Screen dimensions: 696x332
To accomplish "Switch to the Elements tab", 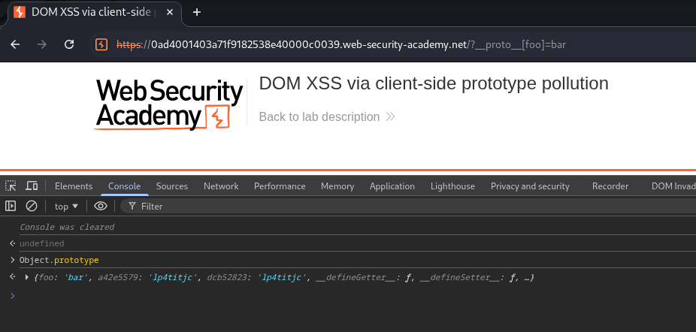I will click(x=74, y=186).
